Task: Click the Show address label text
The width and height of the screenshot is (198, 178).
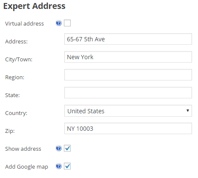Action: pyautogui.click(x=23, y=149)
